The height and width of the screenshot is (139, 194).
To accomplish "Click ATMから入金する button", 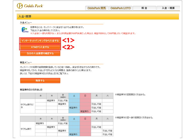I will (x=40, y=47).
